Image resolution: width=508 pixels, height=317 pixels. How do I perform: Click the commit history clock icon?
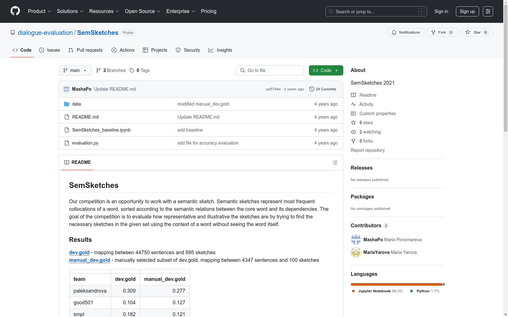pyautogui.click(x=312, y=89)
